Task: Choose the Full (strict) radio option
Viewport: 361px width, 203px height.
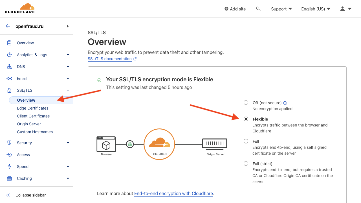Action: click(x=246, y=163)
